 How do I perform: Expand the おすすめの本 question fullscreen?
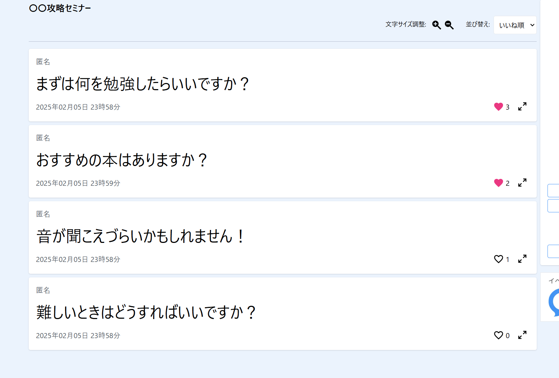(x=522, y=183)
